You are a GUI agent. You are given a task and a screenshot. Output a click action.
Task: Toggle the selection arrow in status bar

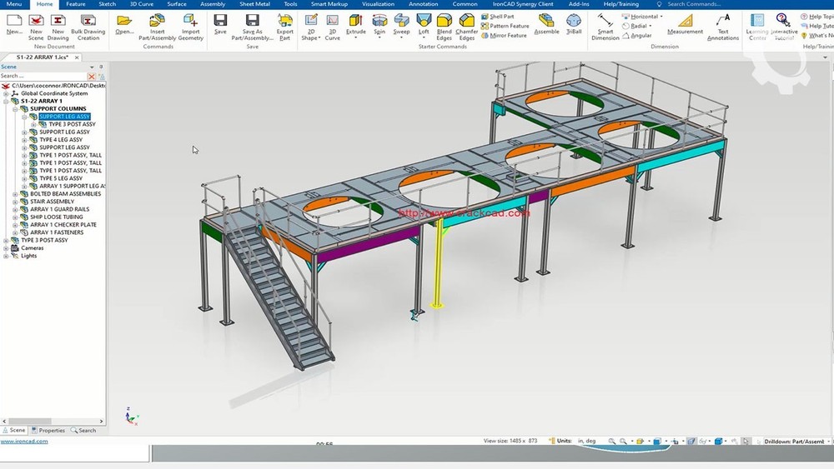coord(746,441)
